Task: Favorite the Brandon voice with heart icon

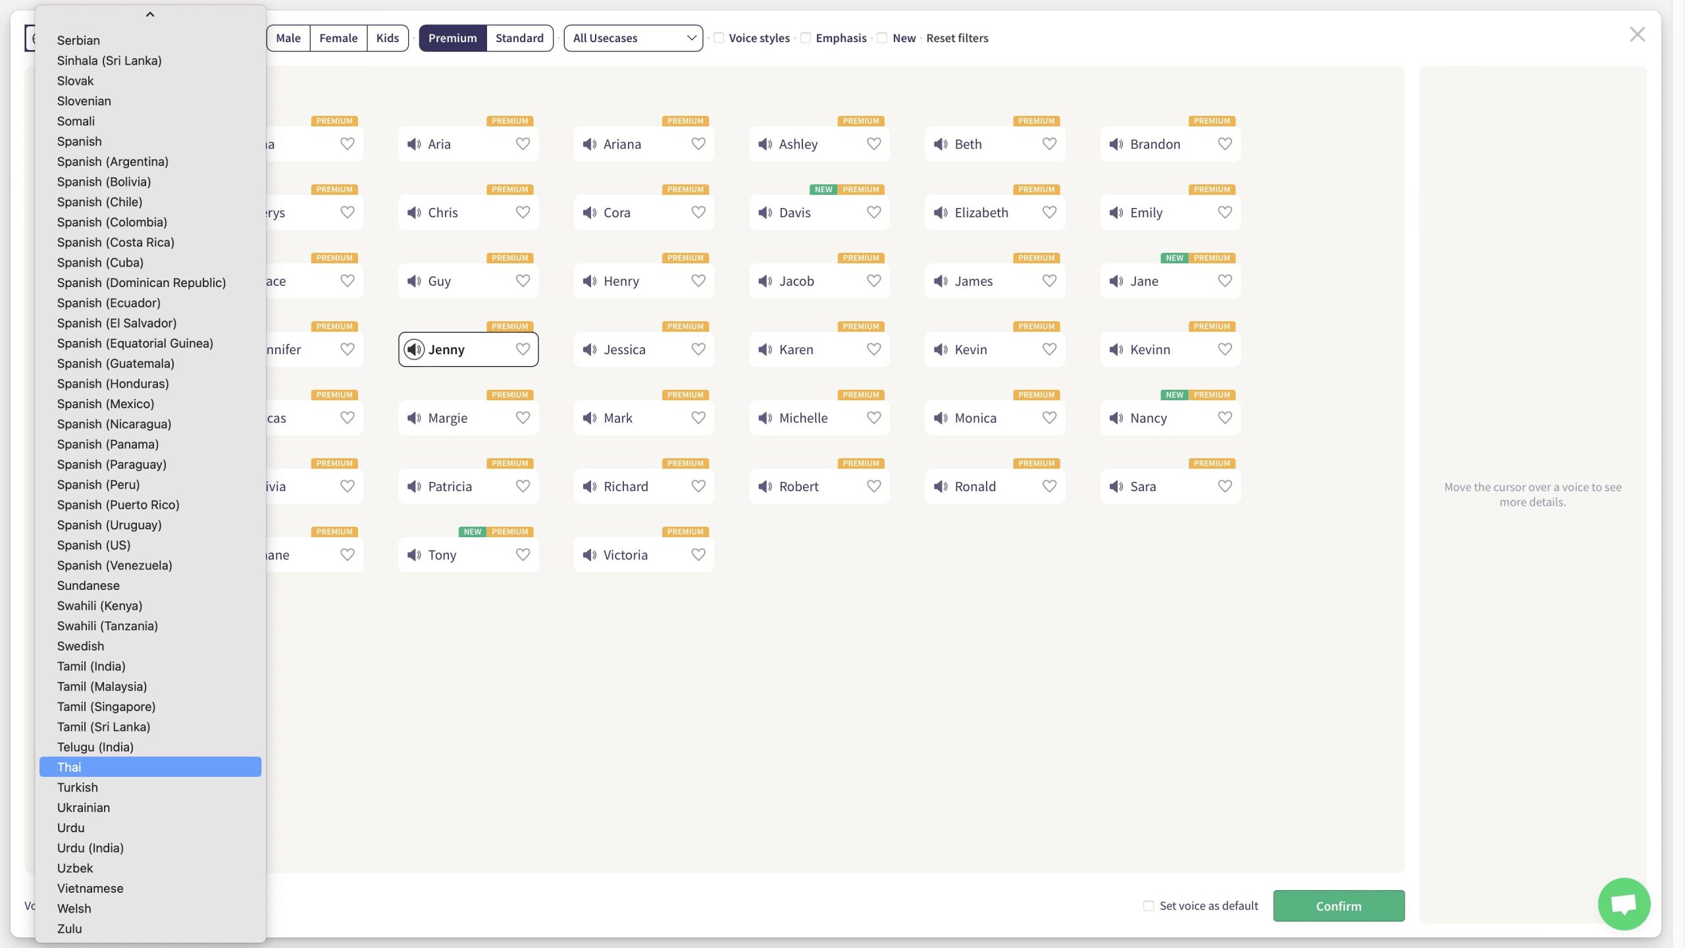Action: pyautogui.click(x=1224, y=144)
